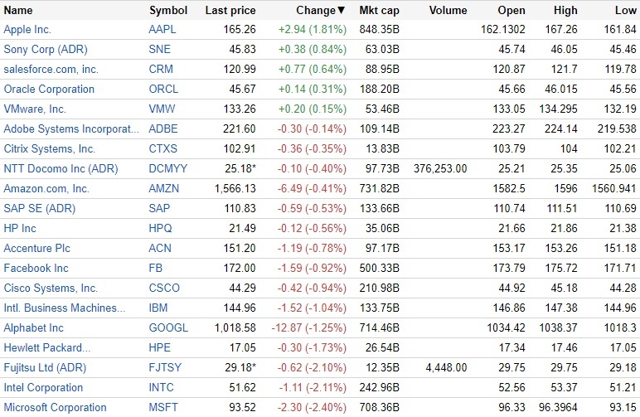
Task: Open the Apple Inc. company link
Action: coord(27,29)
